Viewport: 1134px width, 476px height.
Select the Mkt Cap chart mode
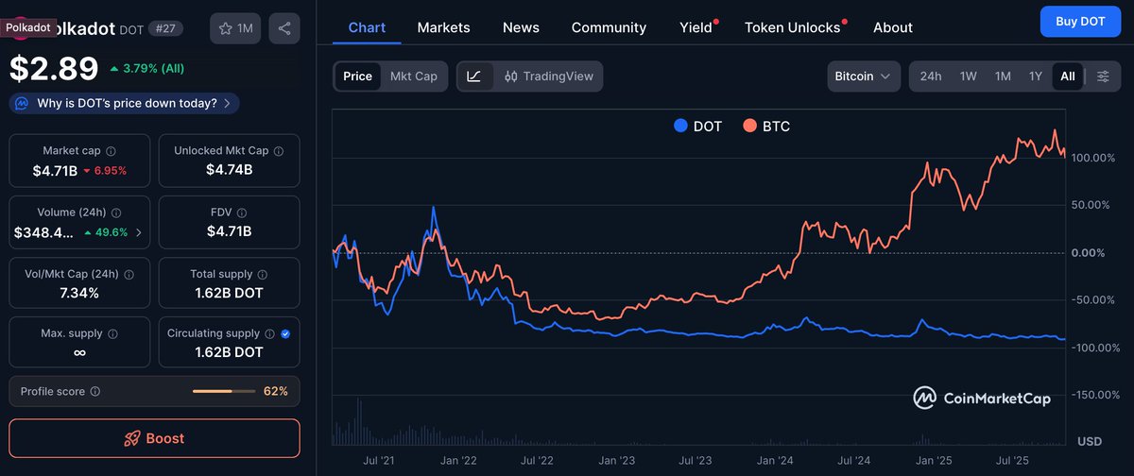tap(414, 76)
